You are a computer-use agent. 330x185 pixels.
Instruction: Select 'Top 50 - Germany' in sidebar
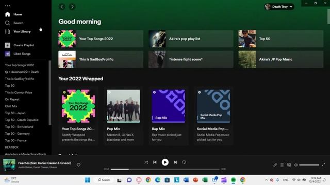click(x=17, y=134)
